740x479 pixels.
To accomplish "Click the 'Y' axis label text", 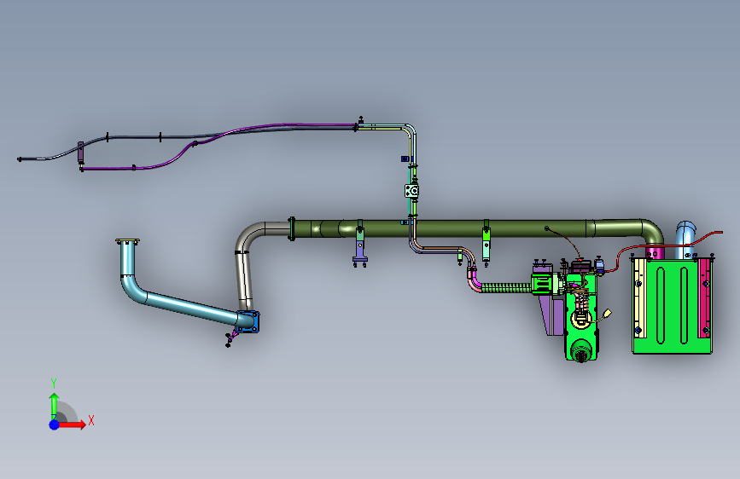I will pyautogui.click(x=54, y=384).
